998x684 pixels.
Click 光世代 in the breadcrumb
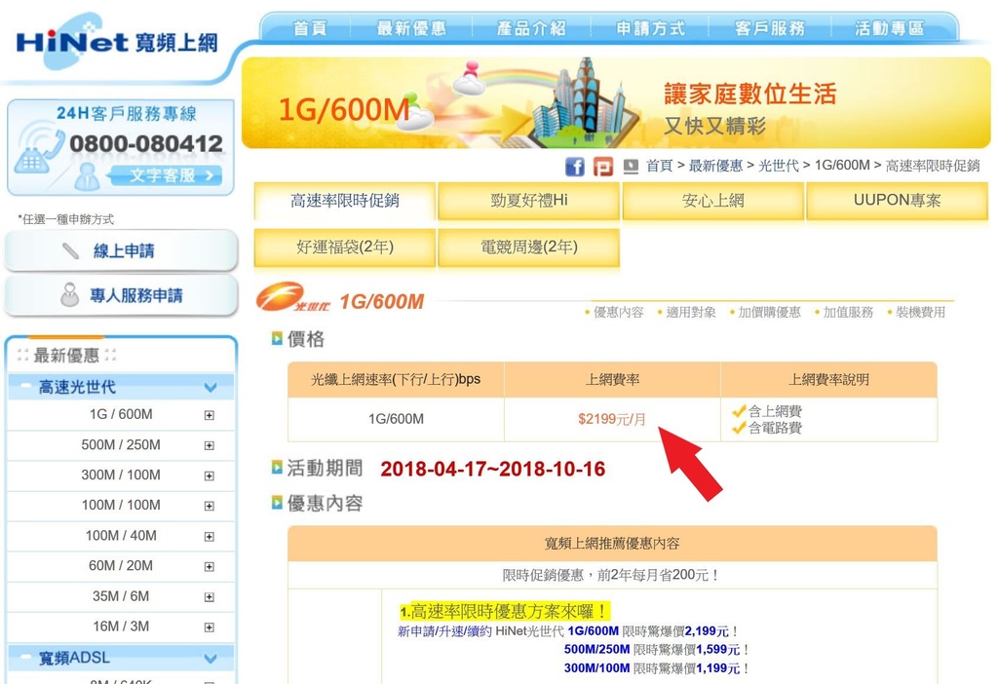779,166
